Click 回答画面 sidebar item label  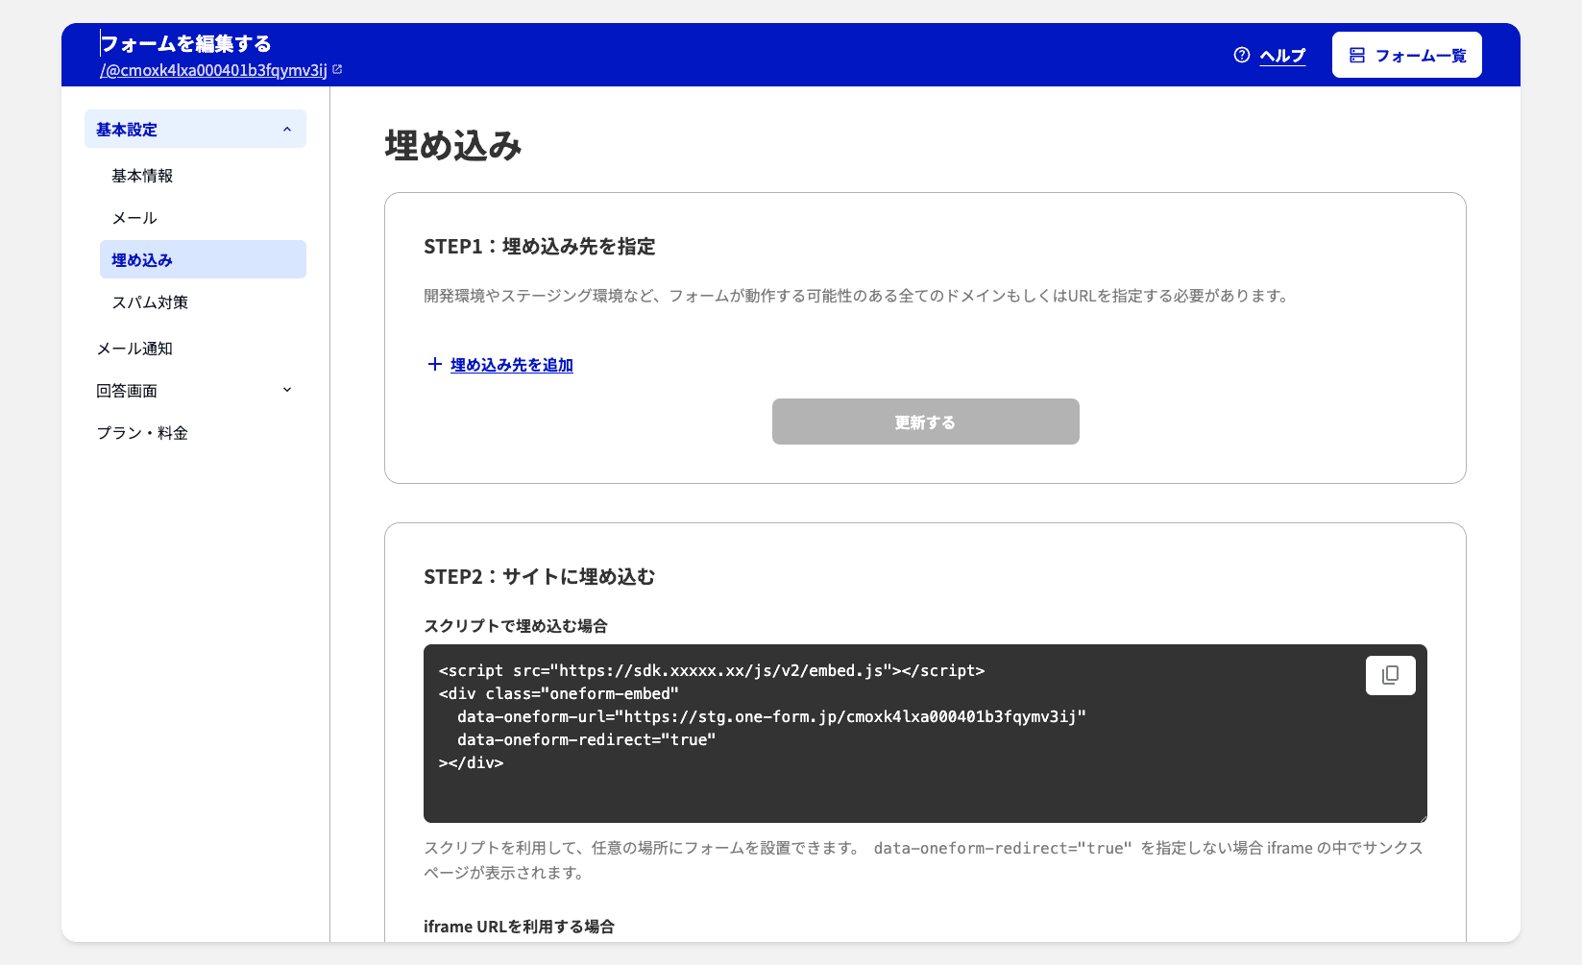point(127,390)
